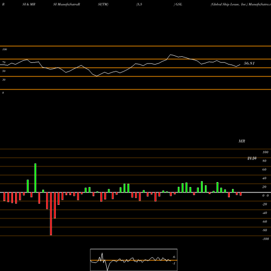Click the tallest green MR histogram bar
Viewport: 271px width, 271px height.
click(35, 178)
